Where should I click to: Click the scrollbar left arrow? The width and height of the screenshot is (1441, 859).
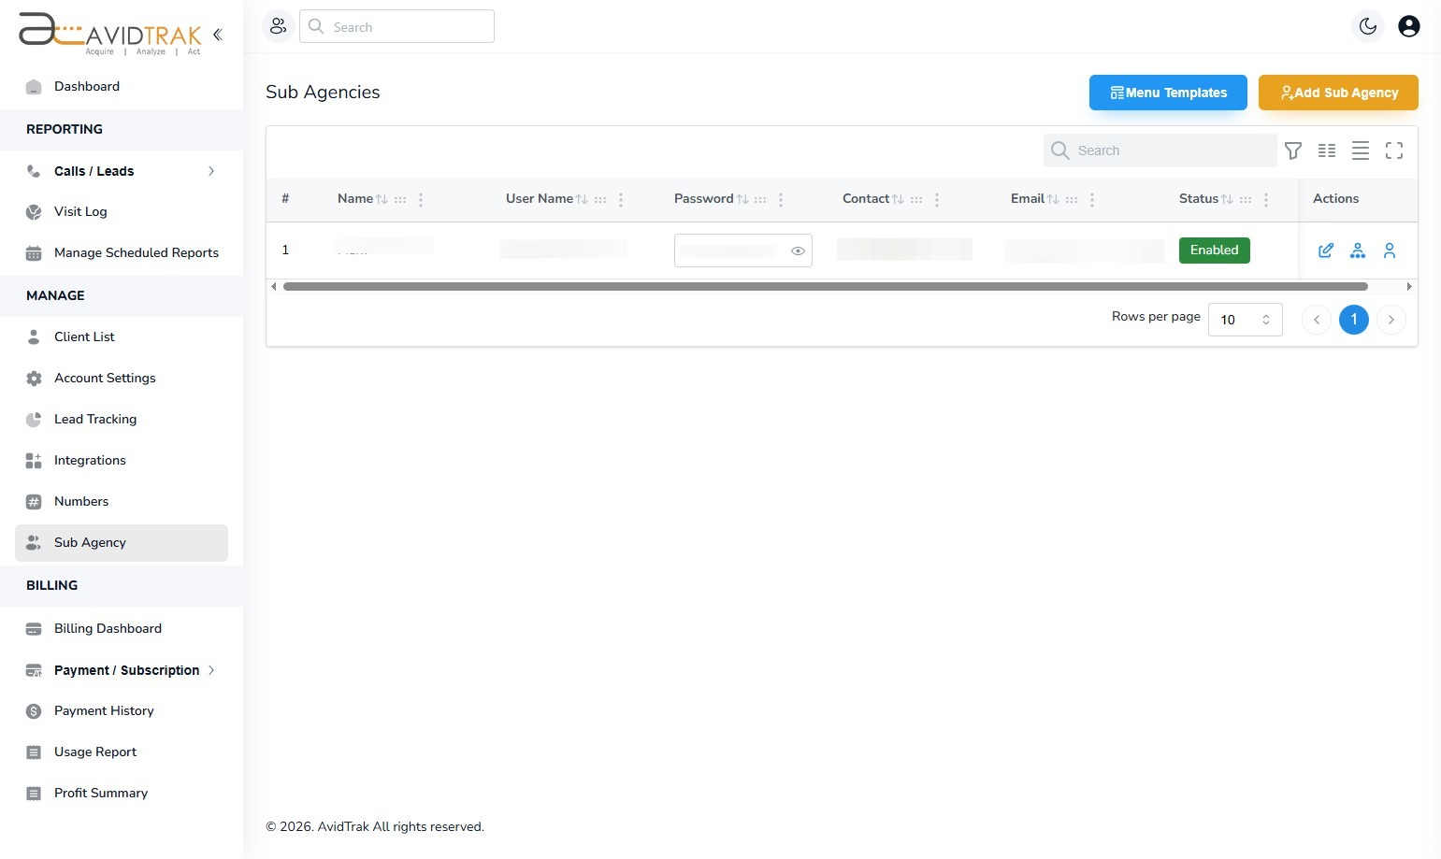274,287
